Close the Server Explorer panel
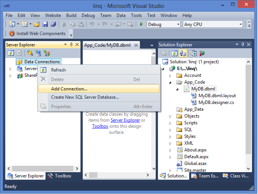This screenshot has height=194, width=258. pyautogui.click(x=77, y=44)
